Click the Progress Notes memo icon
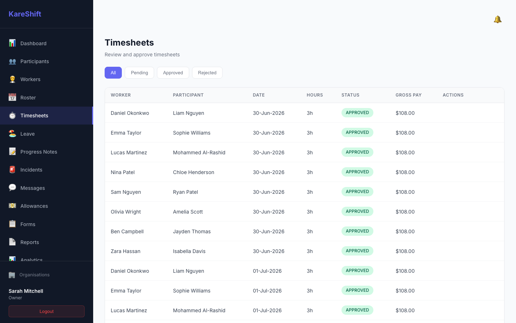 click(12, 151)
